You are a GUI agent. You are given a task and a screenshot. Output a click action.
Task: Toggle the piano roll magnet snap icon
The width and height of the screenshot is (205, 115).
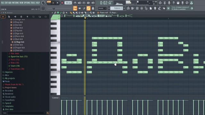(x=58, y=13)
